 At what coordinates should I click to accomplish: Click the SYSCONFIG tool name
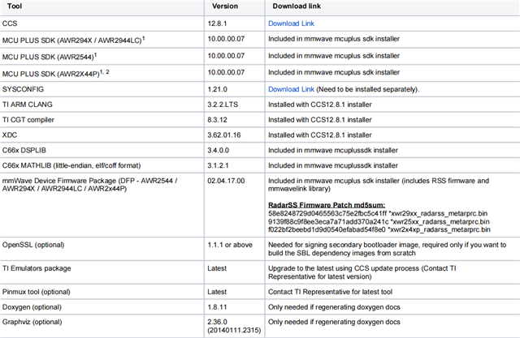pyautogui.click(x=23, y=89)
